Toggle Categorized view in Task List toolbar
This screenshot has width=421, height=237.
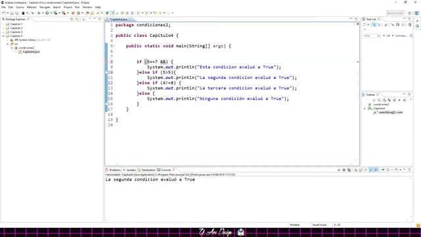point(374,24)
